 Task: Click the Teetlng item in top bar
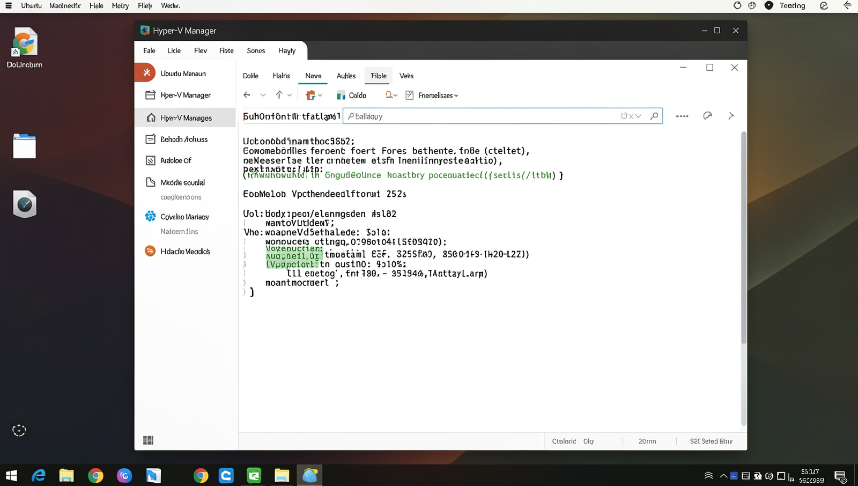[792, 5]
